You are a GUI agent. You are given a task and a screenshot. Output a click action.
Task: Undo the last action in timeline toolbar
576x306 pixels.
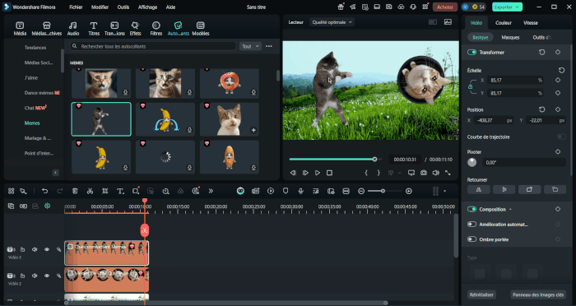tap(44, 191)
